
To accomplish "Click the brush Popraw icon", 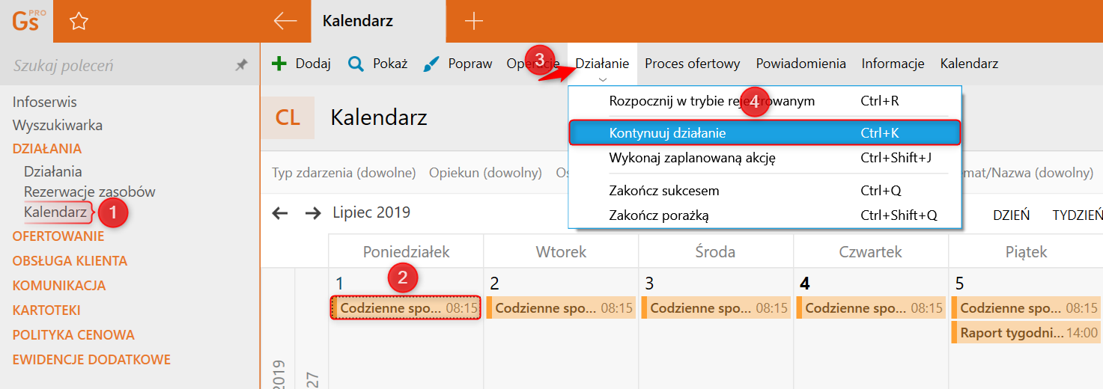I will tap(431, 64).
